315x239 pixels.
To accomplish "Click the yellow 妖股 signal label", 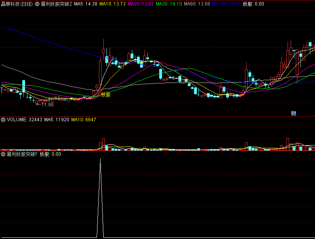I will click(x=106, y=95).
